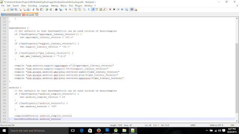239x134 pixels.
Task: Click the New file toolbar icon
Action: pos(4,10)
